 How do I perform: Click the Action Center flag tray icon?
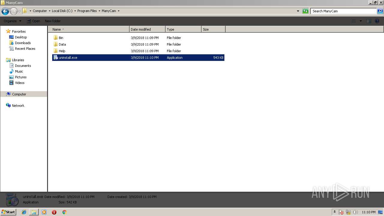[341, 212]
